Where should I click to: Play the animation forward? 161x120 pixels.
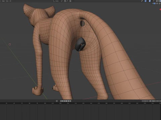coord(66,101)
